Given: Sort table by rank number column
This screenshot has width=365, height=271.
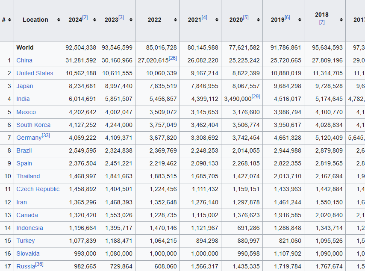Looking at the screenshot, I should coord(9,20).
